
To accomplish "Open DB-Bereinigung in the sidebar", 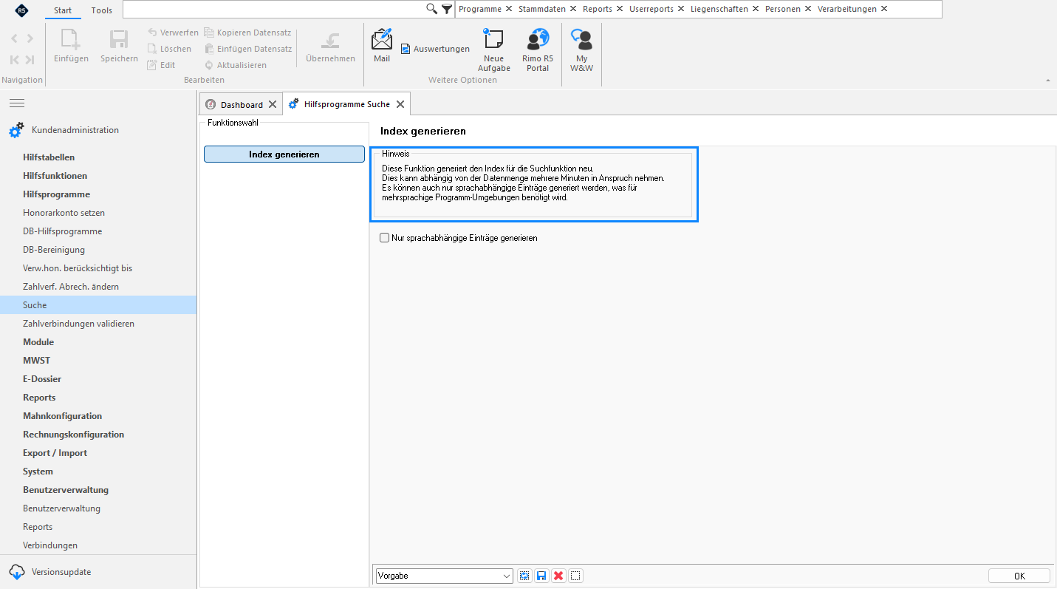I will pyautogui.click(x=54, y=250).
